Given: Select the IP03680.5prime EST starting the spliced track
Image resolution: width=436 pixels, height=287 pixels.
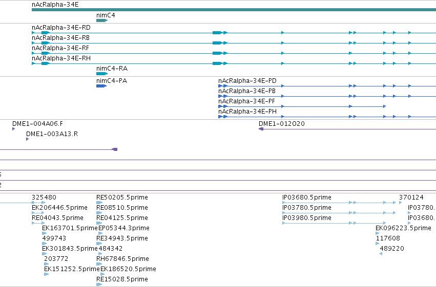Looking at the screenshot, I should click(307, 197).
